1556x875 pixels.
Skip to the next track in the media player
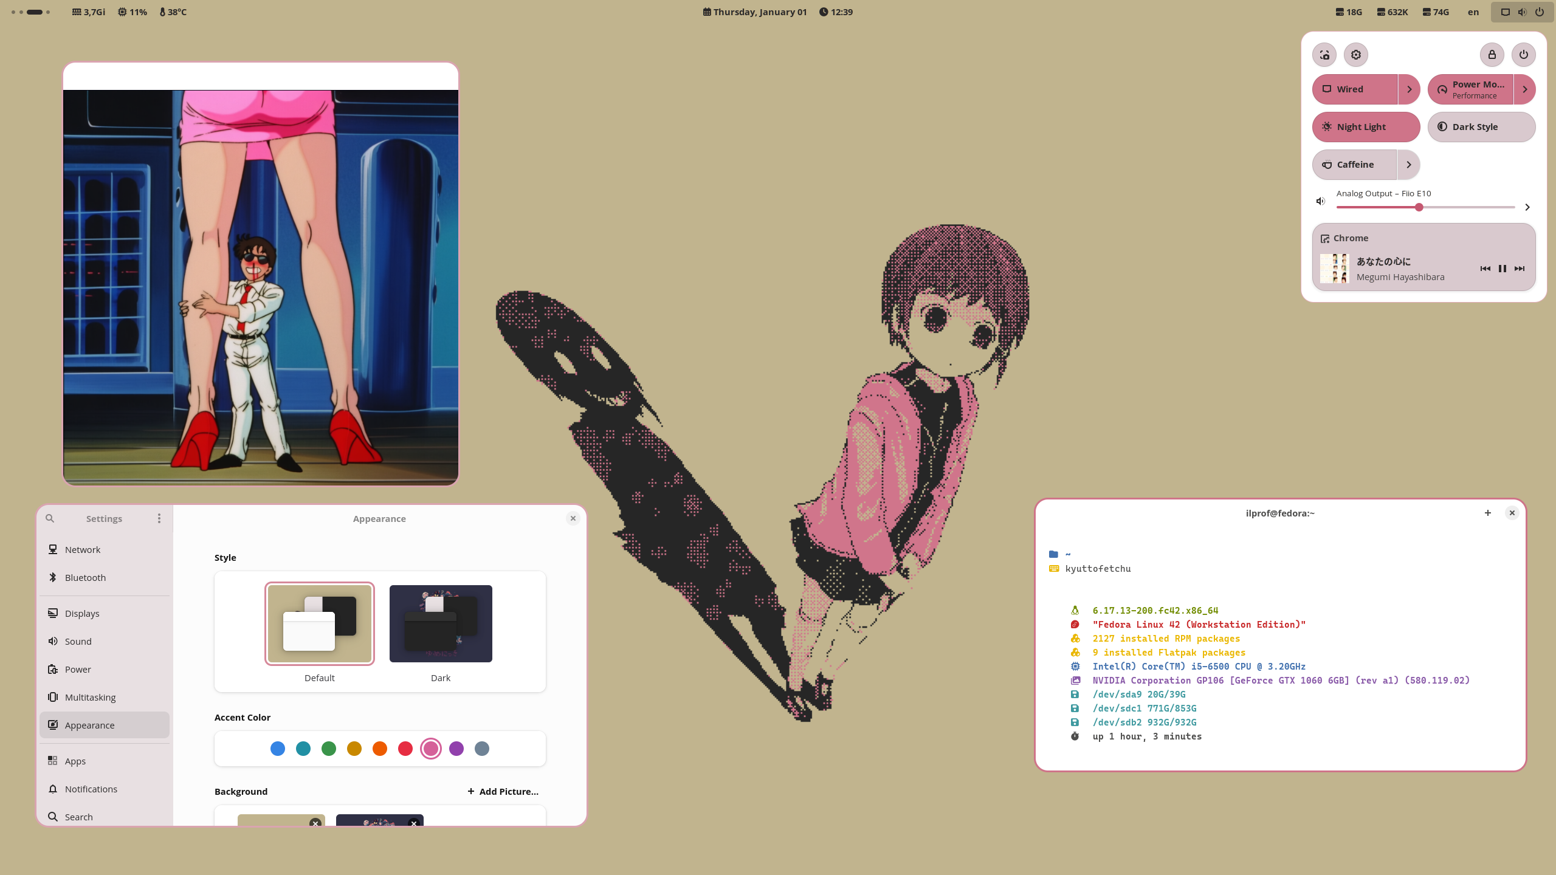1520,269
